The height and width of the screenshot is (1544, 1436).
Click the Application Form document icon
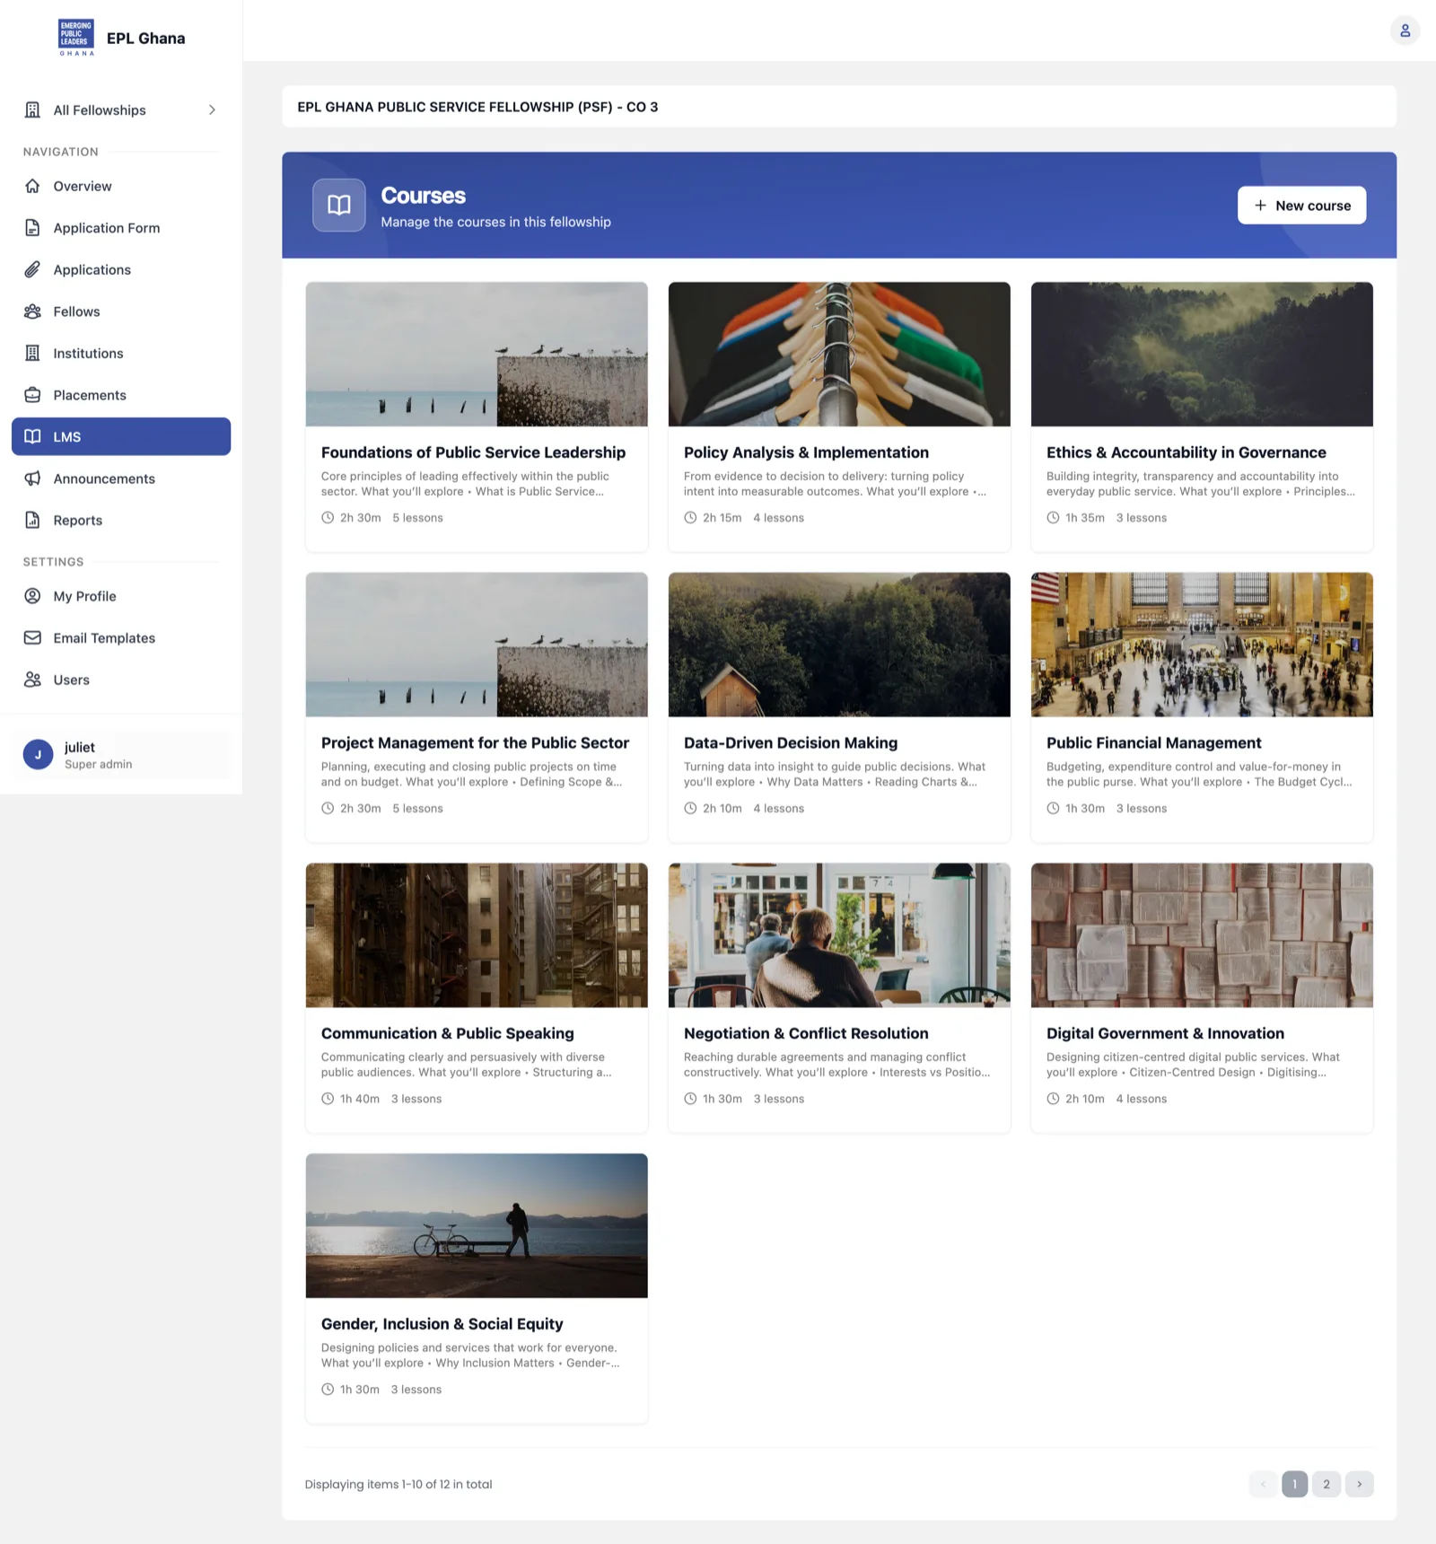tap(32, 228)
